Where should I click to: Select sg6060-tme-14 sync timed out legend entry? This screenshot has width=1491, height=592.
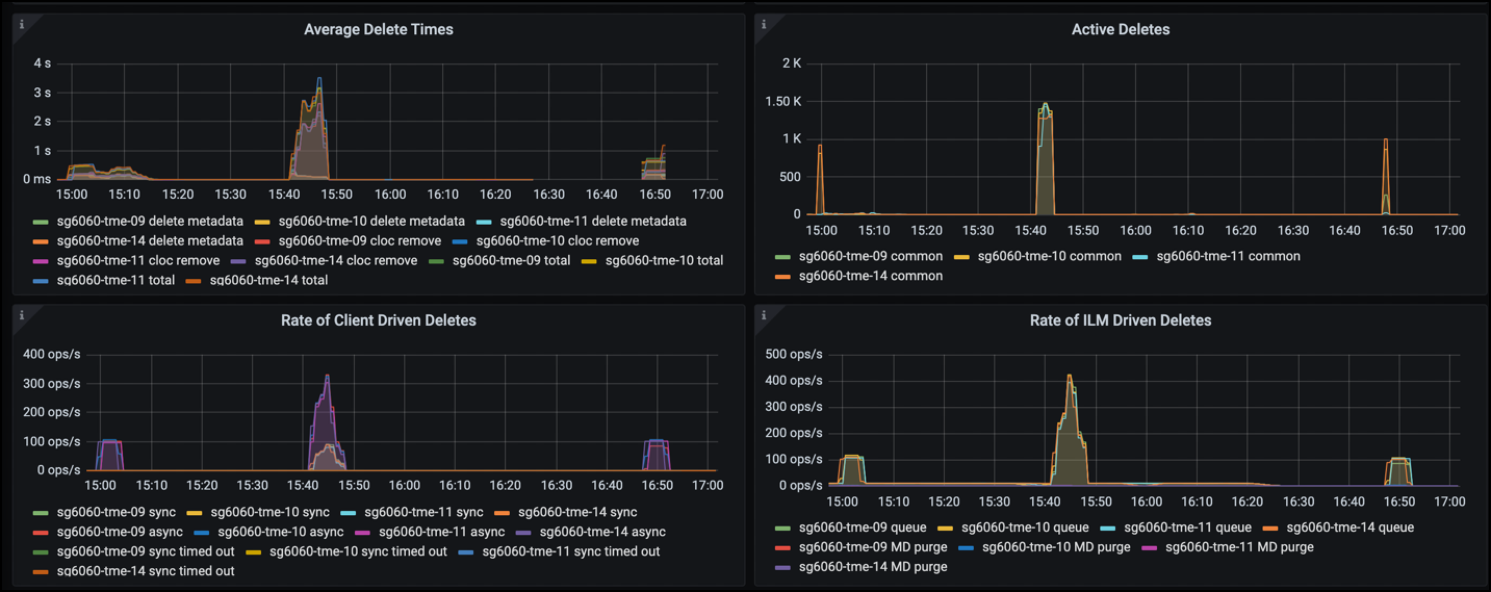tap(145, 570)
